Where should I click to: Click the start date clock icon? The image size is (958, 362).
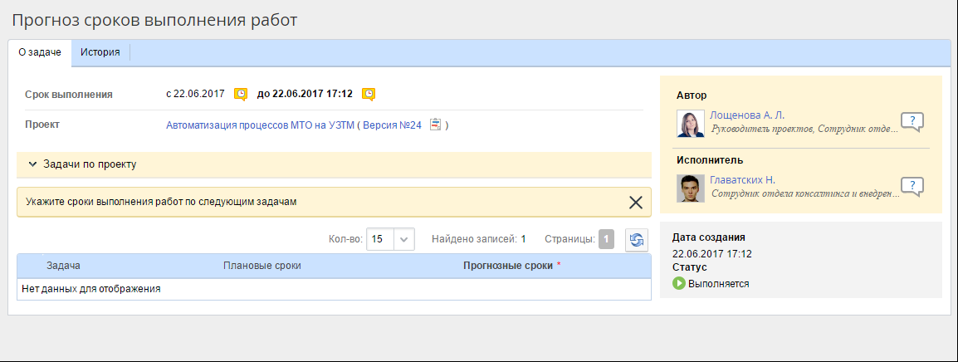pos(240,94)
